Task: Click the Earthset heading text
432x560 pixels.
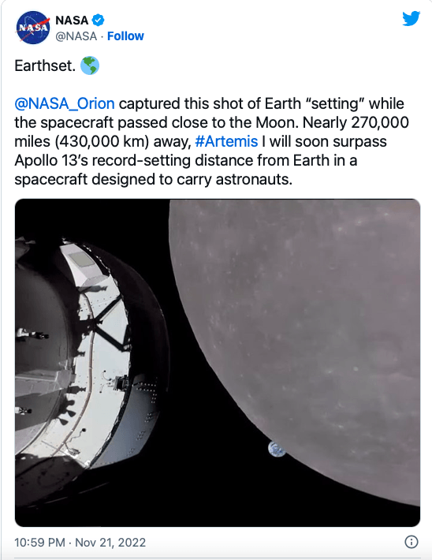Action: [x=45, y=65]
